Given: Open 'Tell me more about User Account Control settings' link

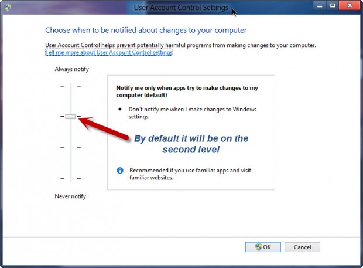Looking at the screenshot, I should click(108, 52).
